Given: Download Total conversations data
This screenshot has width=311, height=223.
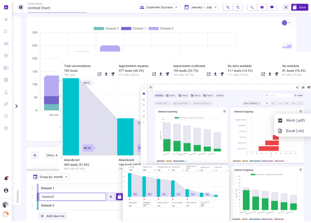Looking at the screenshot, I should point(106,74).
